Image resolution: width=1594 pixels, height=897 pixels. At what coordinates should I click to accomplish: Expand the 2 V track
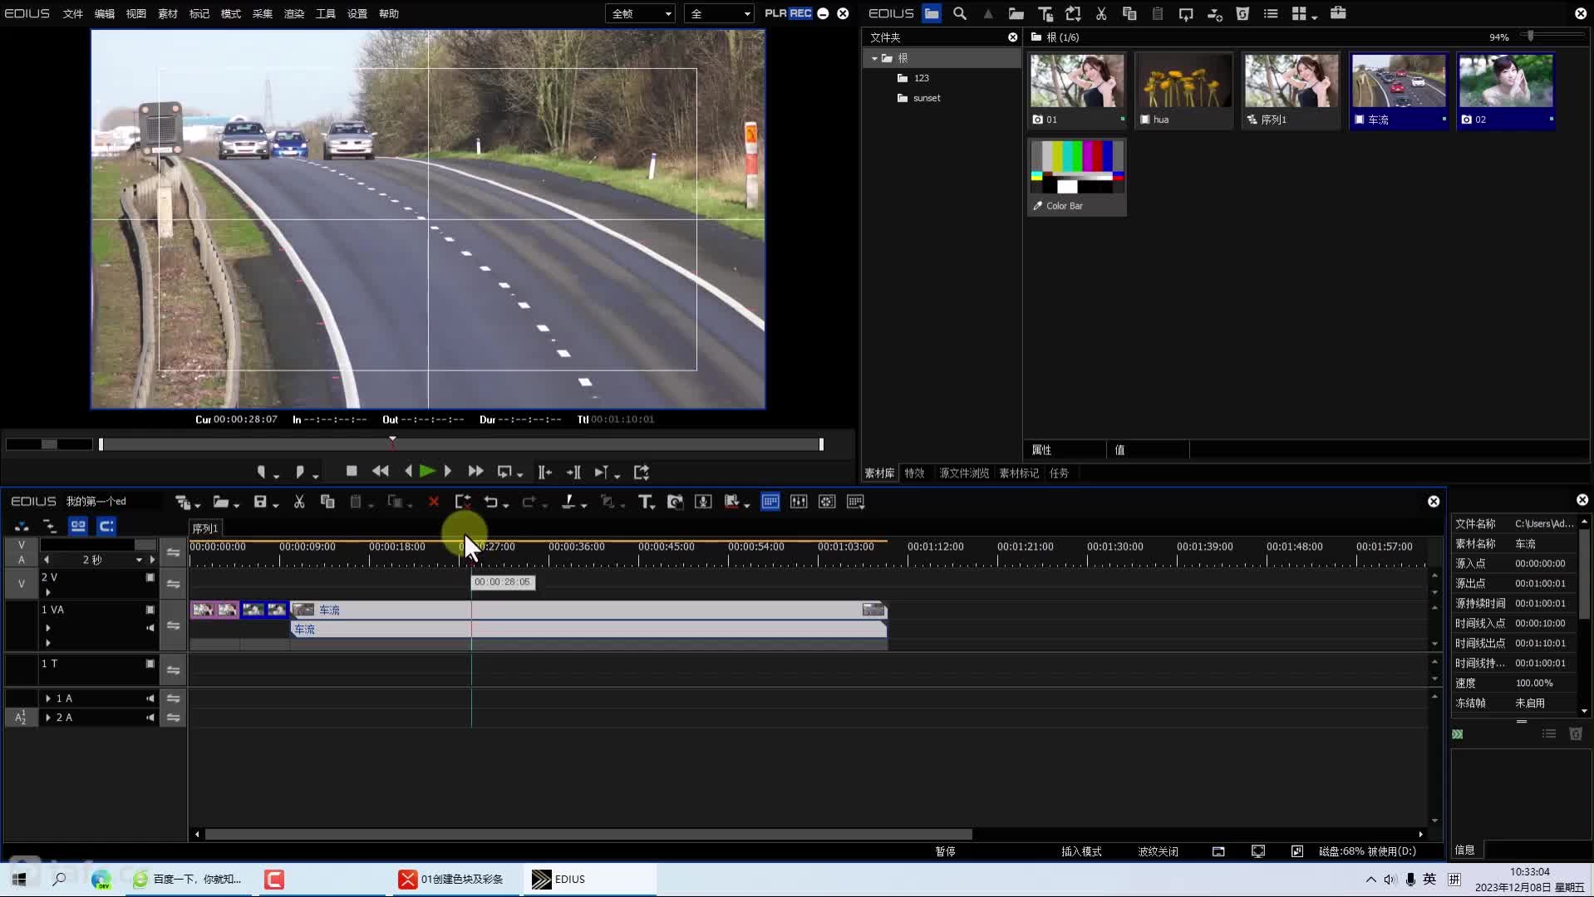[48, 592]
